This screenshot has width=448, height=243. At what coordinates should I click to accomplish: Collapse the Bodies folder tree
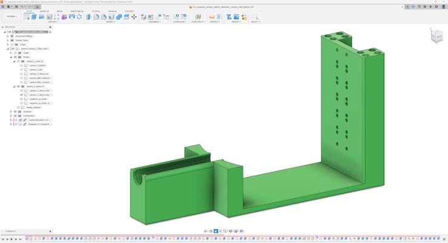[x=11, y=57]
